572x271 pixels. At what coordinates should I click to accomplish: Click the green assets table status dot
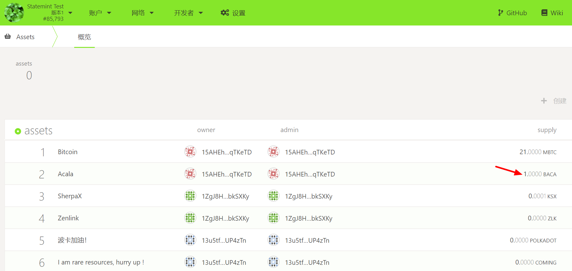point(18,131)
